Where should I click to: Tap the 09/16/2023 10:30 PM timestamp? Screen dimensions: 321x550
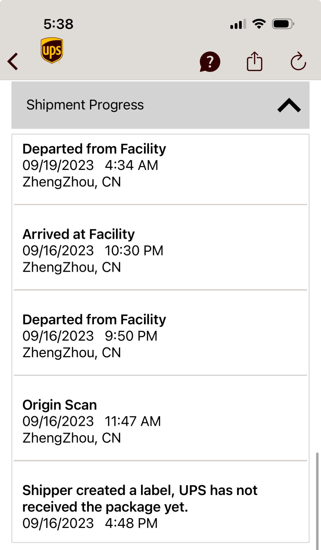(x=93, y=251)
